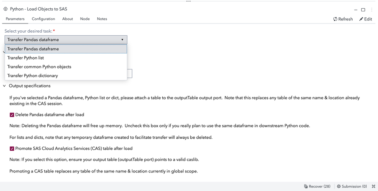The width and height of the screenshot is (378, 191).
Task: Open the vertical three-dots options menu
Action: coord(372,9)
